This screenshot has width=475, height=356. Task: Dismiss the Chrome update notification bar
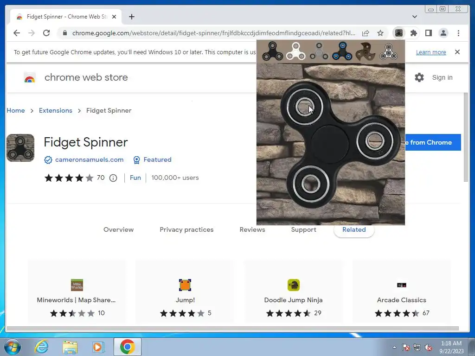point(457,52)
